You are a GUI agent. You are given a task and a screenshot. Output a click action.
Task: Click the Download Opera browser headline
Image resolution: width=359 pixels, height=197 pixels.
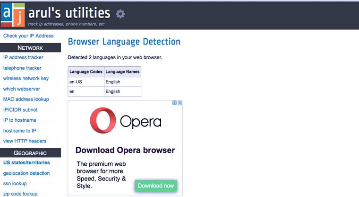pyautogui.click(x=125, y=150)
